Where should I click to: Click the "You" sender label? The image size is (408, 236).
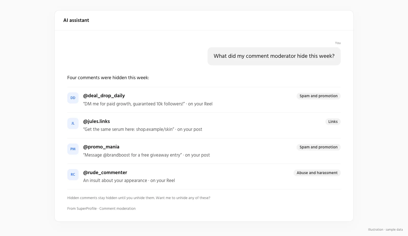338,43
